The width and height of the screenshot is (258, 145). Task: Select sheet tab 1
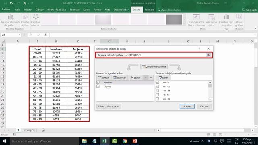[x=18, y=130]
